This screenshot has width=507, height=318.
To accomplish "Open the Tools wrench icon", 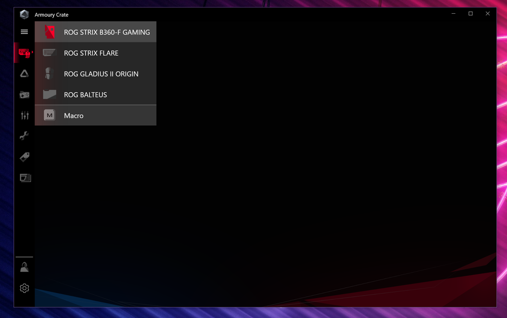I will pyautogui.click(x=24, y=136).
